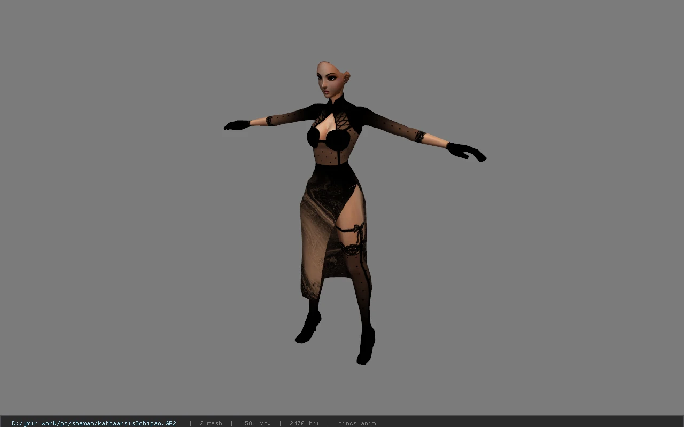The height and width of the screenshot is (427, 684).
Task: Click the kathaarsis3chipao.GR2 file path in status bar
Action: (x=94, y=423)
